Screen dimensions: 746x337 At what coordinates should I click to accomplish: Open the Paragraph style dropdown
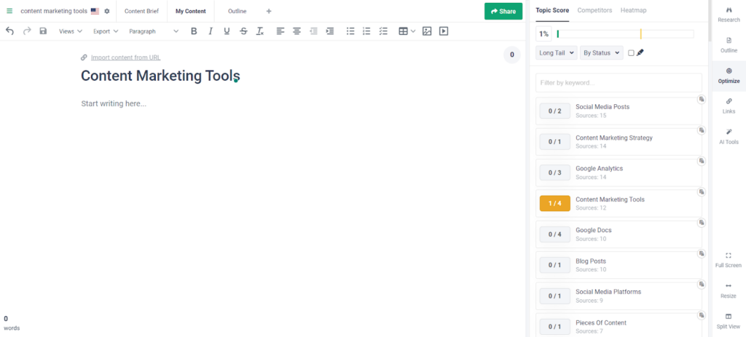[x=153, y=31]
